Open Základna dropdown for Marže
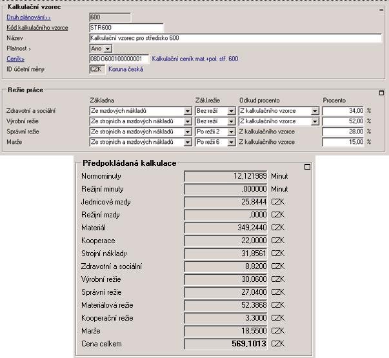 tap(188, 143)
